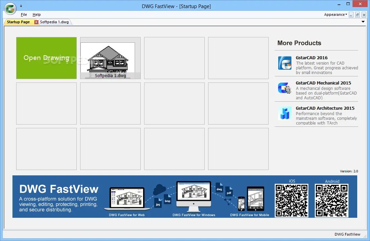Click the mobile phone image in banner
This screenshot has width=370, height=241.
[x=241, y=204]
